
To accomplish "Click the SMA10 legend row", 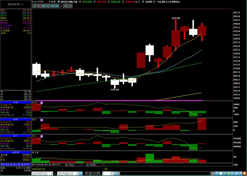I will [16, 13].
